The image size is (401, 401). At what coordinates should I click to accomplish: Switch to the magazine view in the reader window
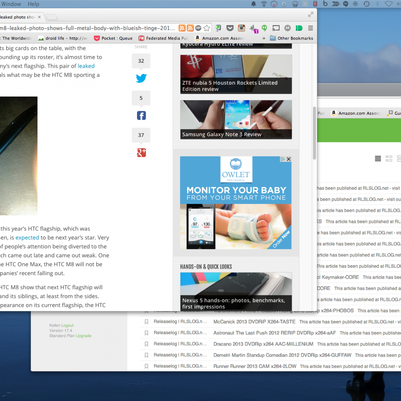pos(389,159)
